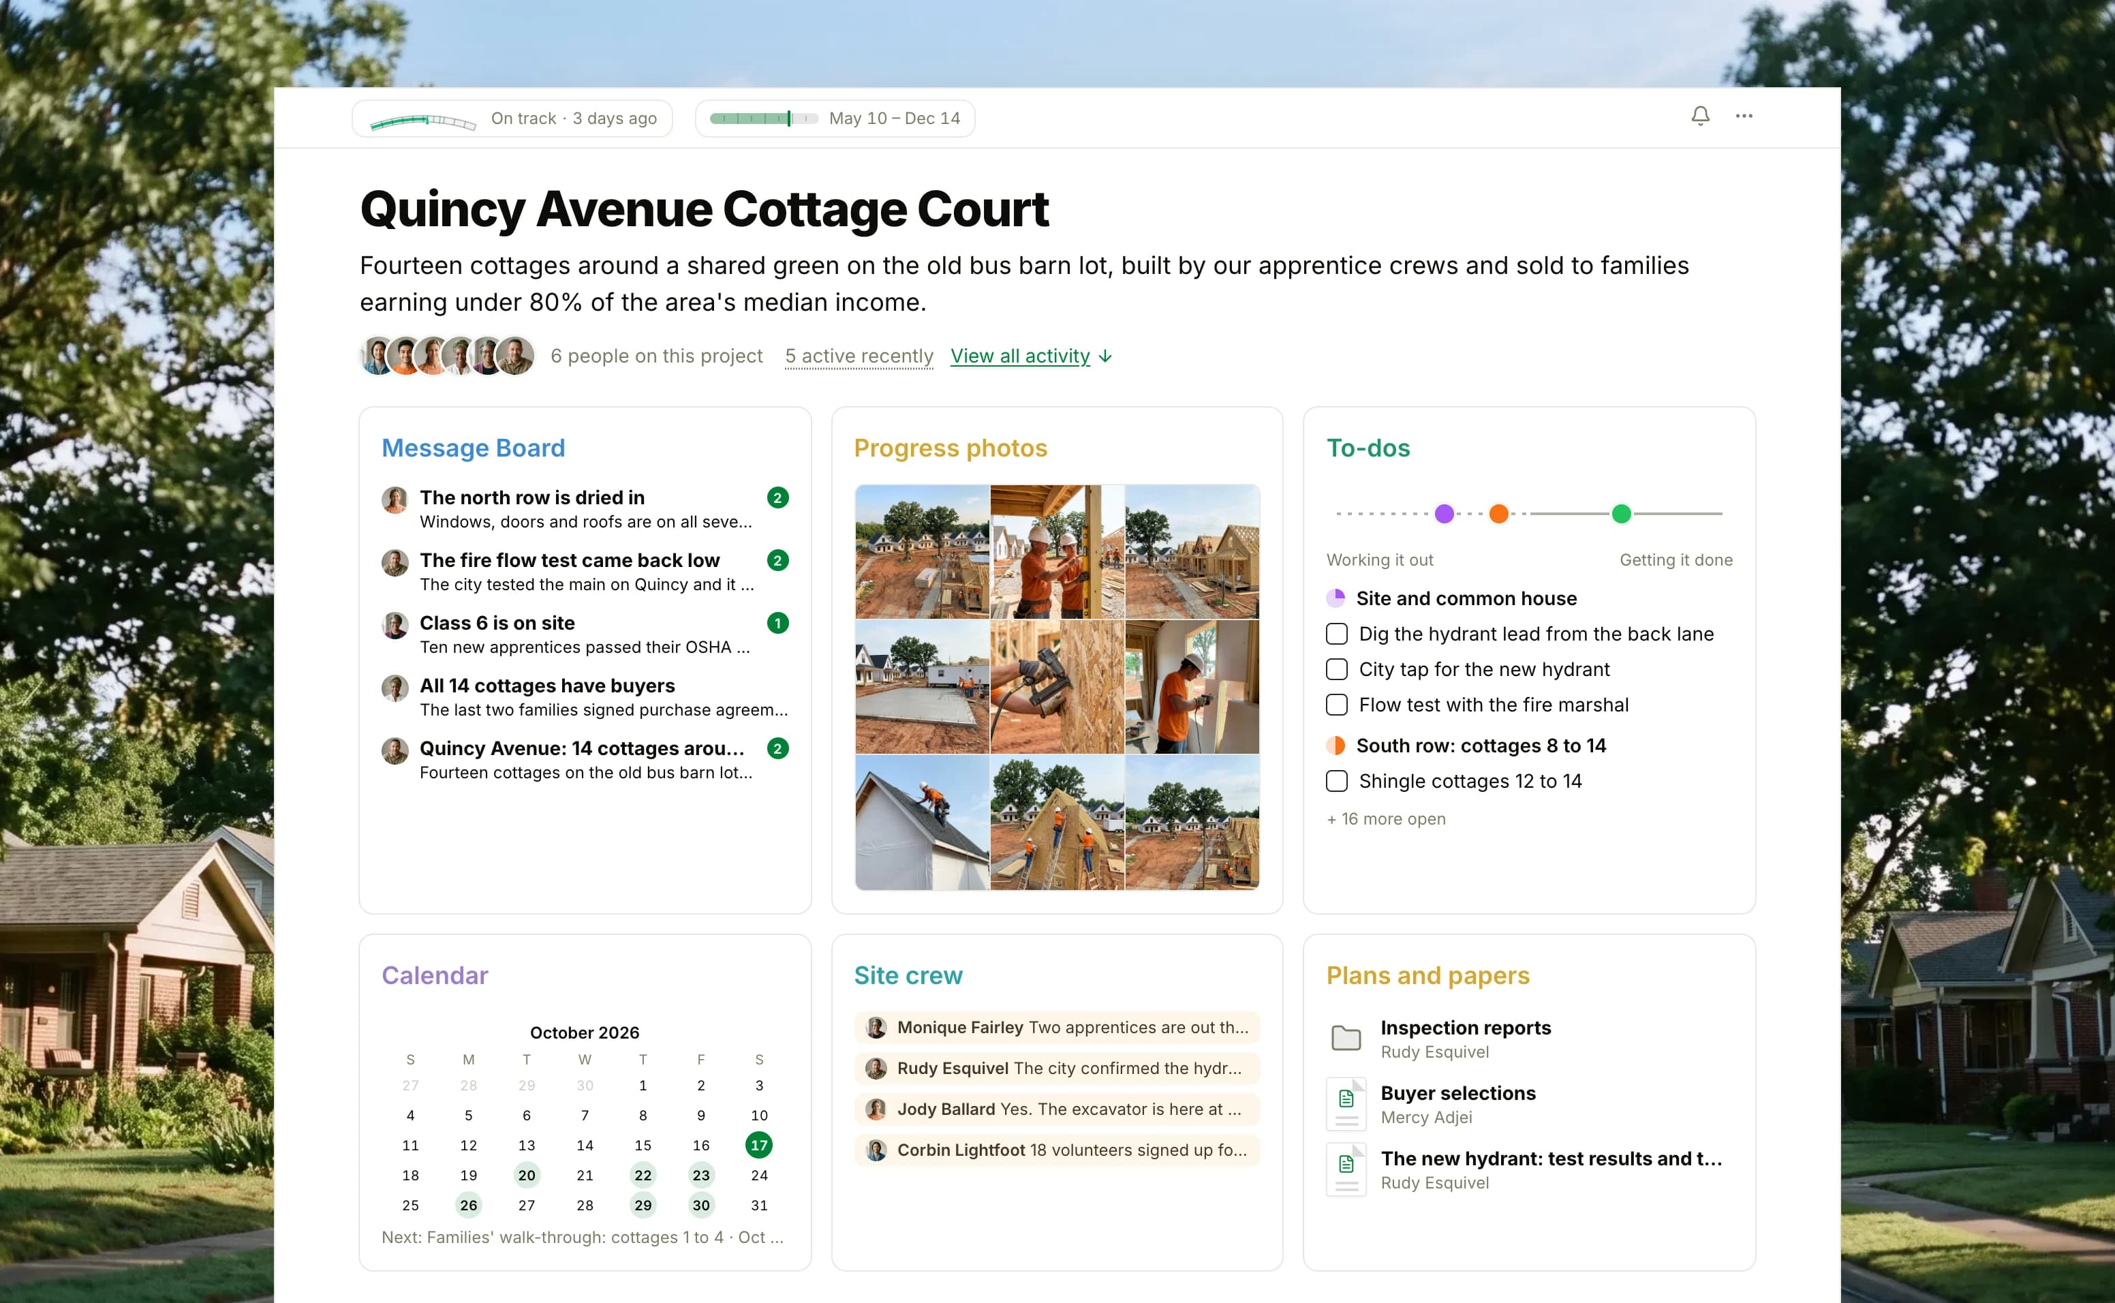Open the Buyer selections document icon
This screenshot has height=1303, width=2115.
coord(1346,1103)
